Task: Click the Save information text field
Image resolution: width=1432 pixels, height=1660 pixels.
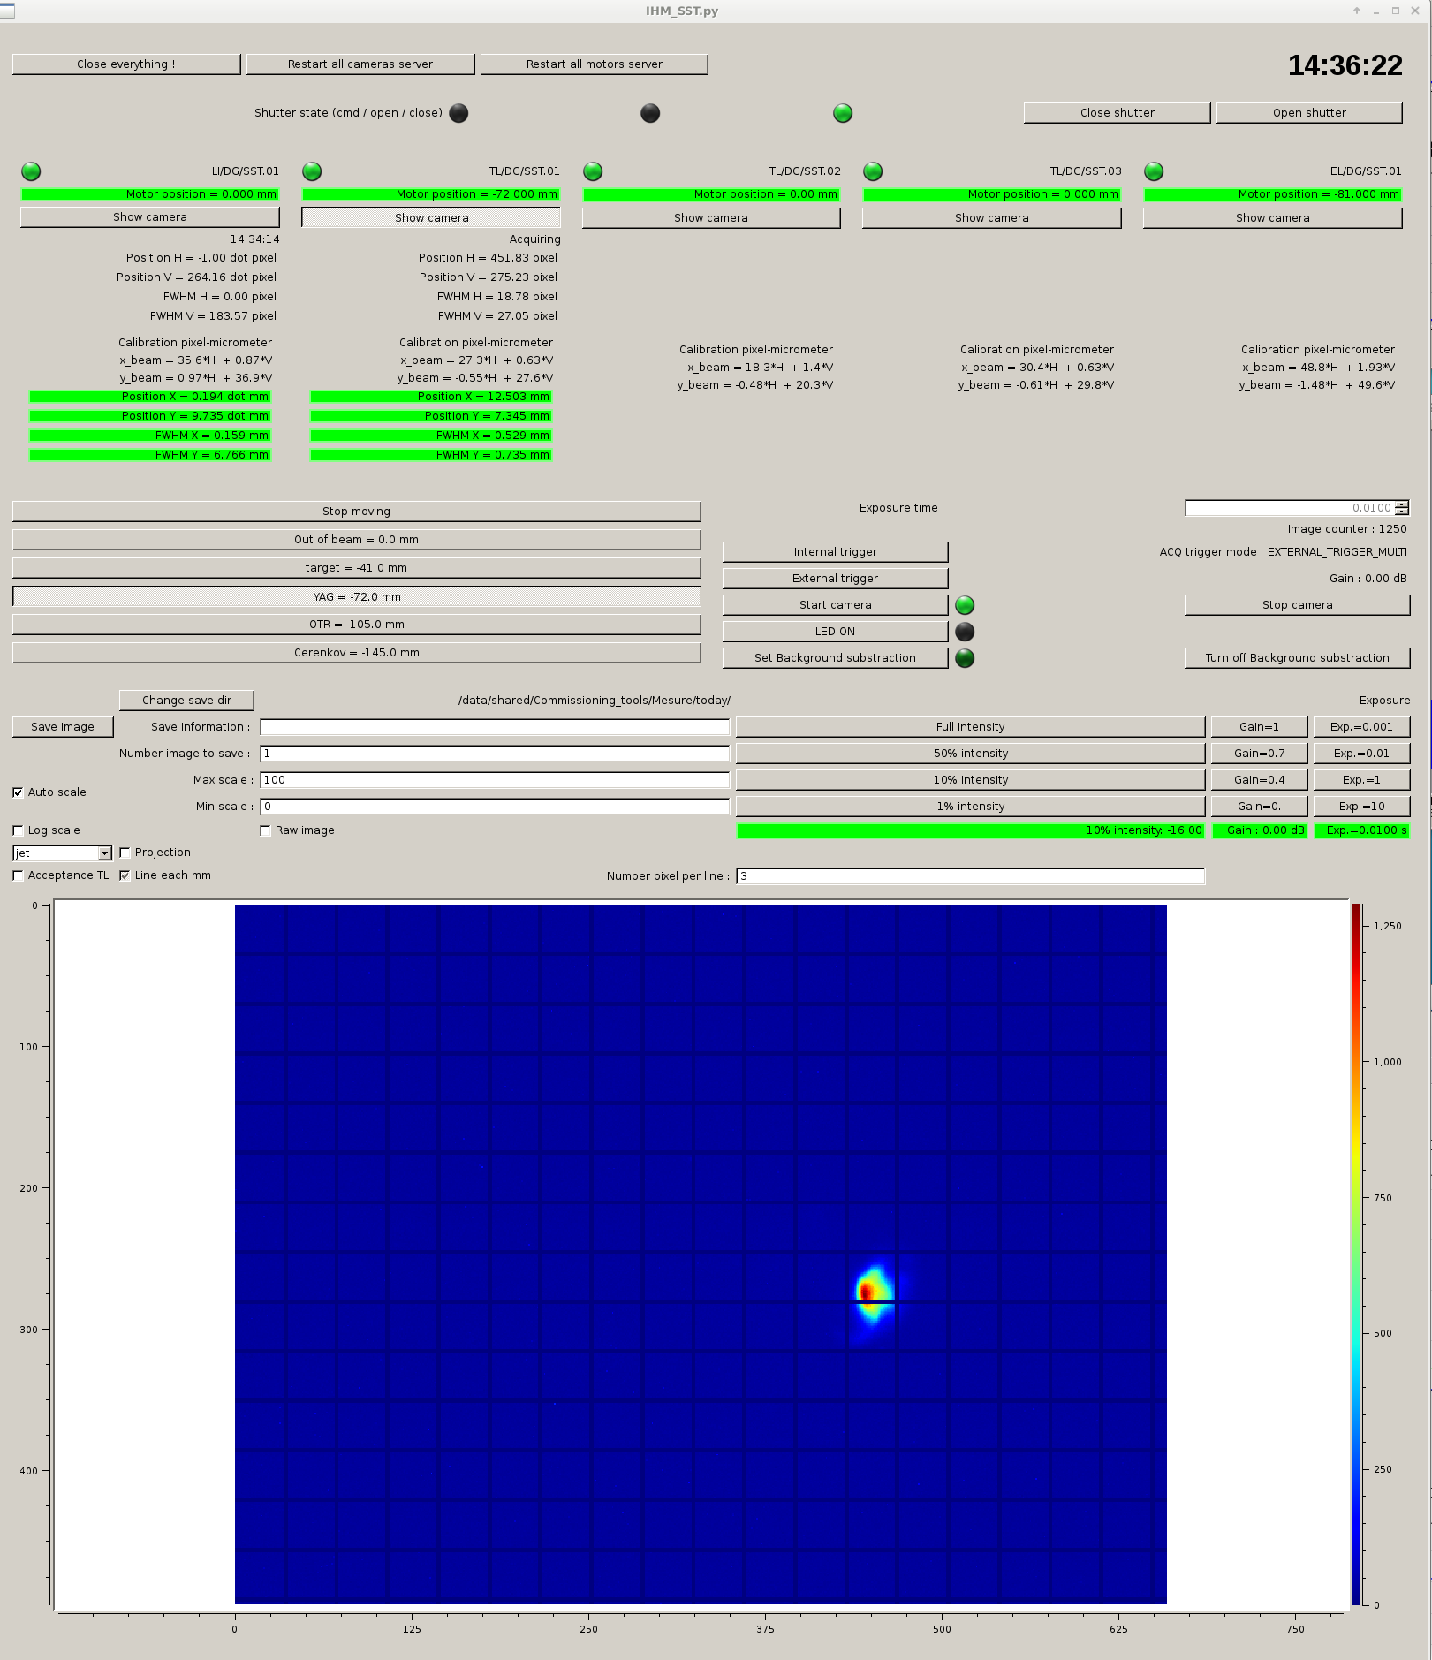Action: point(495,727)
